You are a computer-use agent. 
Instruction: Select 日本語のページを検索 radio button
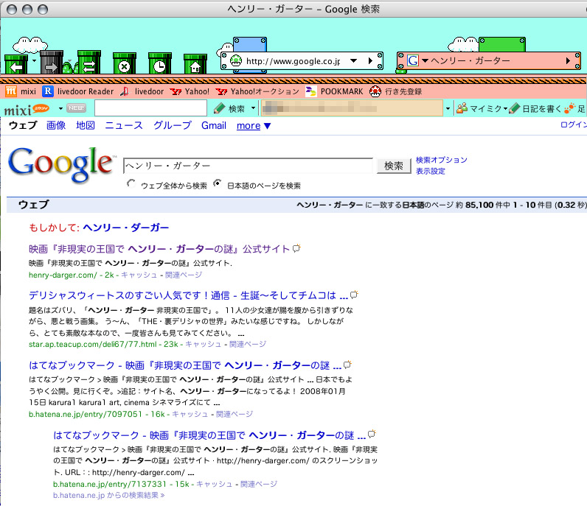tap(217, 183)
